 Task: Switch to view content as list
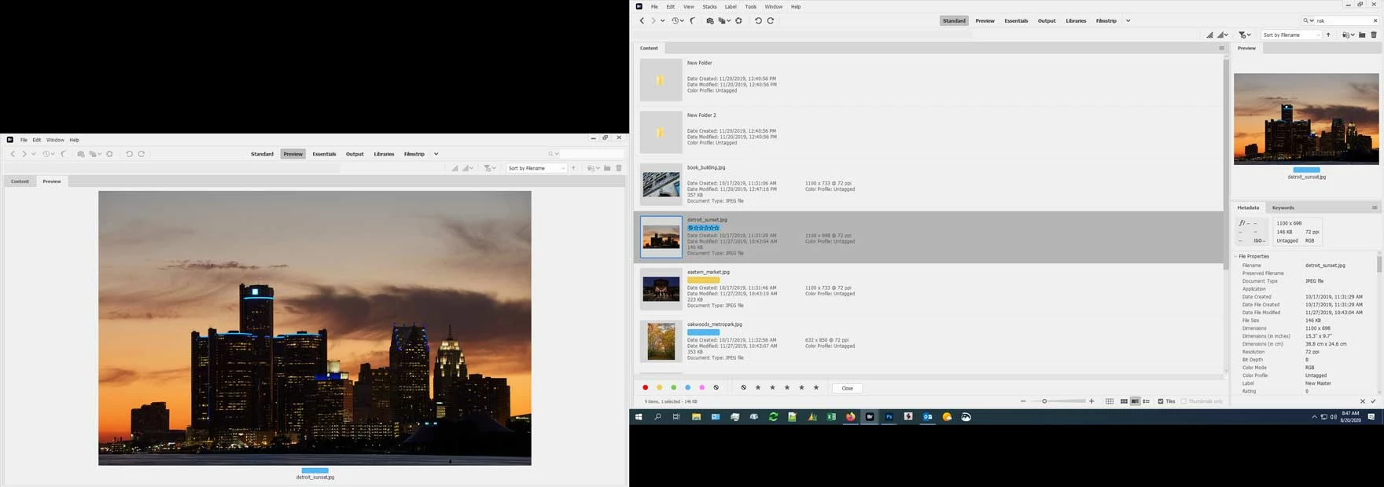1147,401
